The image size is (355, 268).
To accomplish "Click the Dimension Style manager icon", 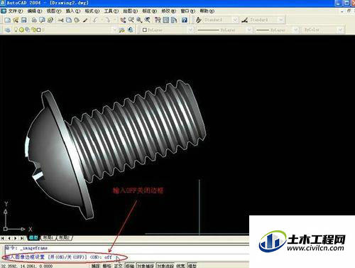I will 245,20.
